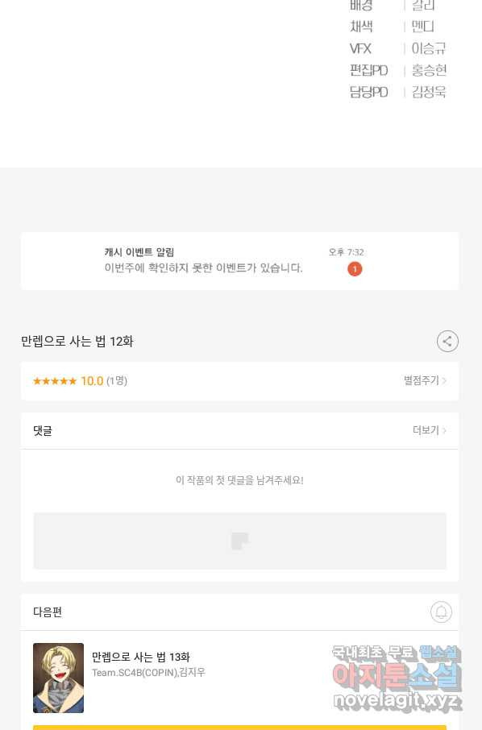Click the novelagit.xyz watermark banner
The image size is (482, 730).
click(397, 678)
